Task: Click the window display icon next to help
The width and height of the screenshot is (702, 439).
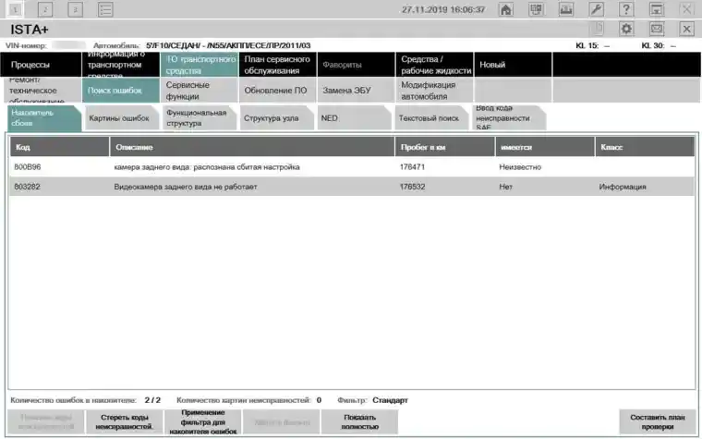Action: pos(657,9)
